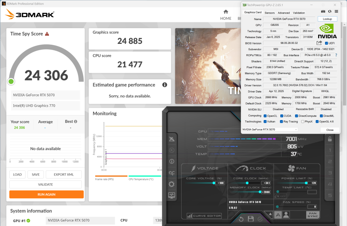Click the FAN SYNC button
Image resolution: width=347 pixels, height=226 pixels.
(312, 215)
